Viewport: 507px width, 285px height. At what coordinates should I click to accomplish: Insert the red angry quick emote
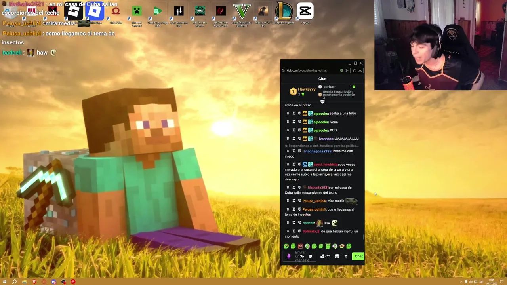pos(300,246)
